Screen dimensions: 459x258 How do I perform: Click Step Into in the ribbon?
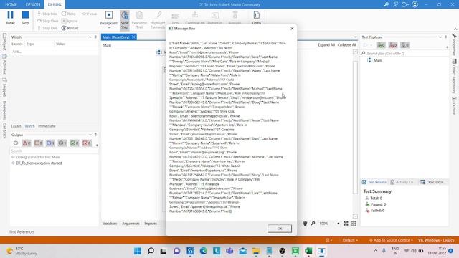pyautogui.click(x=47, y=14)
